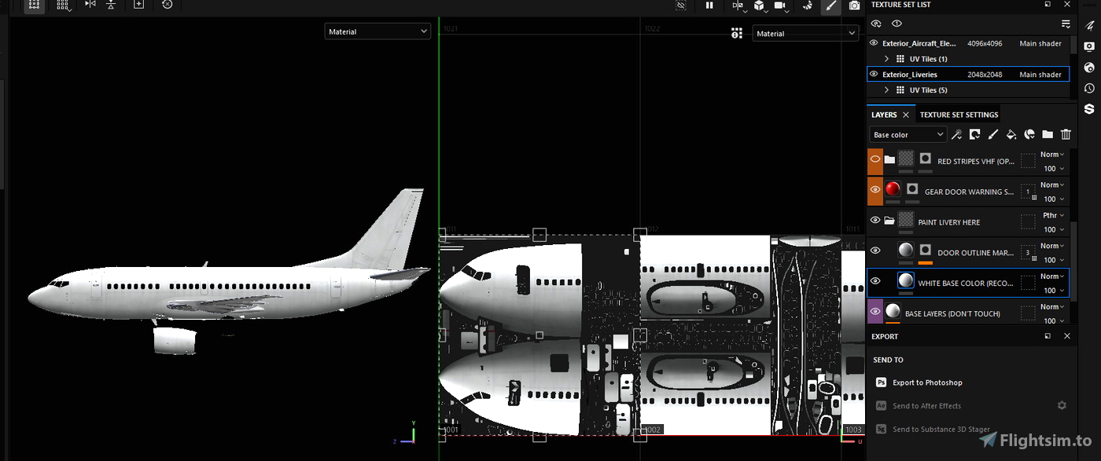
Task: Hide the WHITE BASE COLOR layer
Action: click(875, 282)
